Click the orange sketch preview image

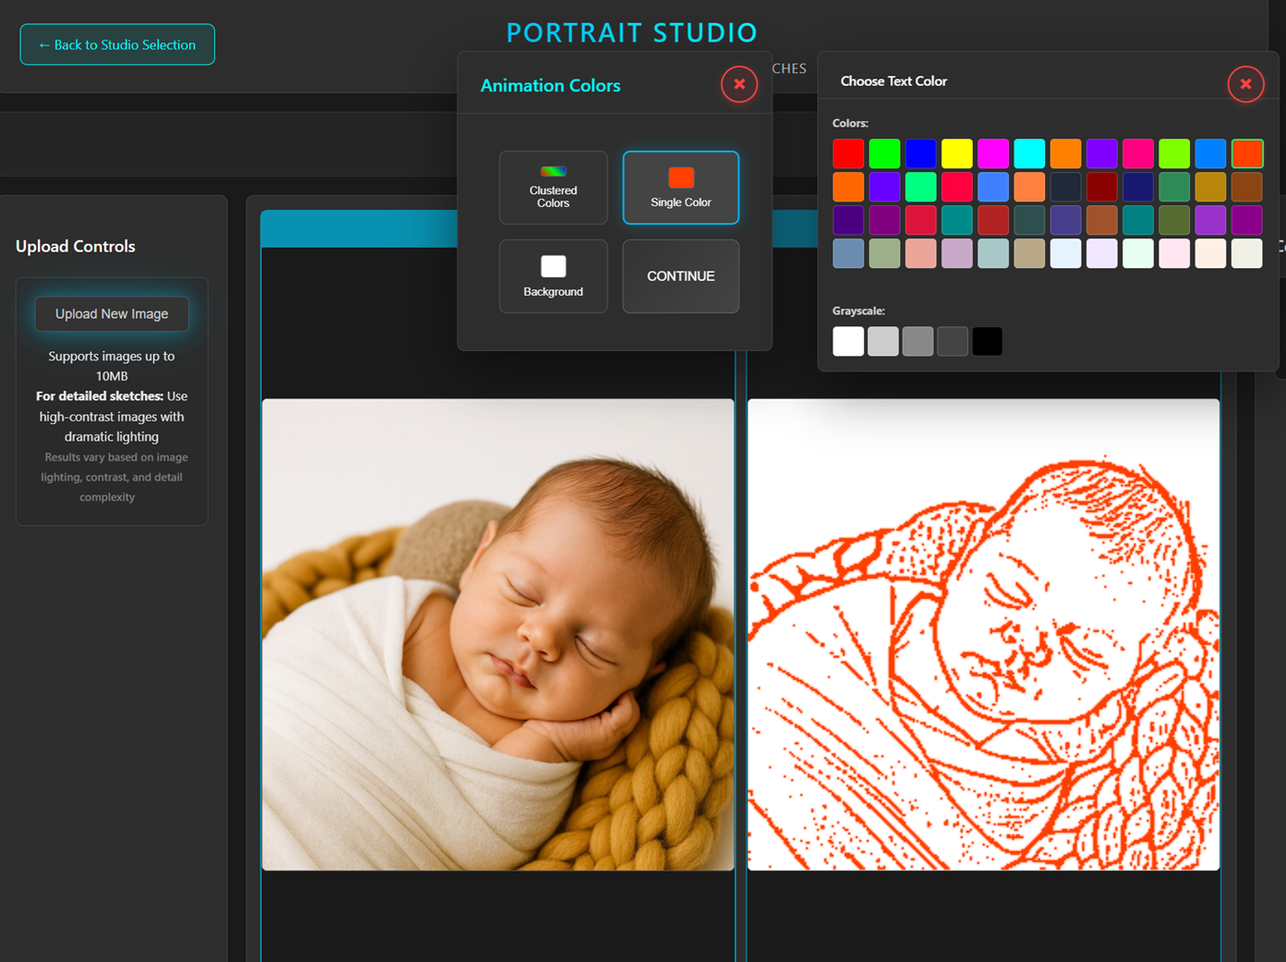983,634
